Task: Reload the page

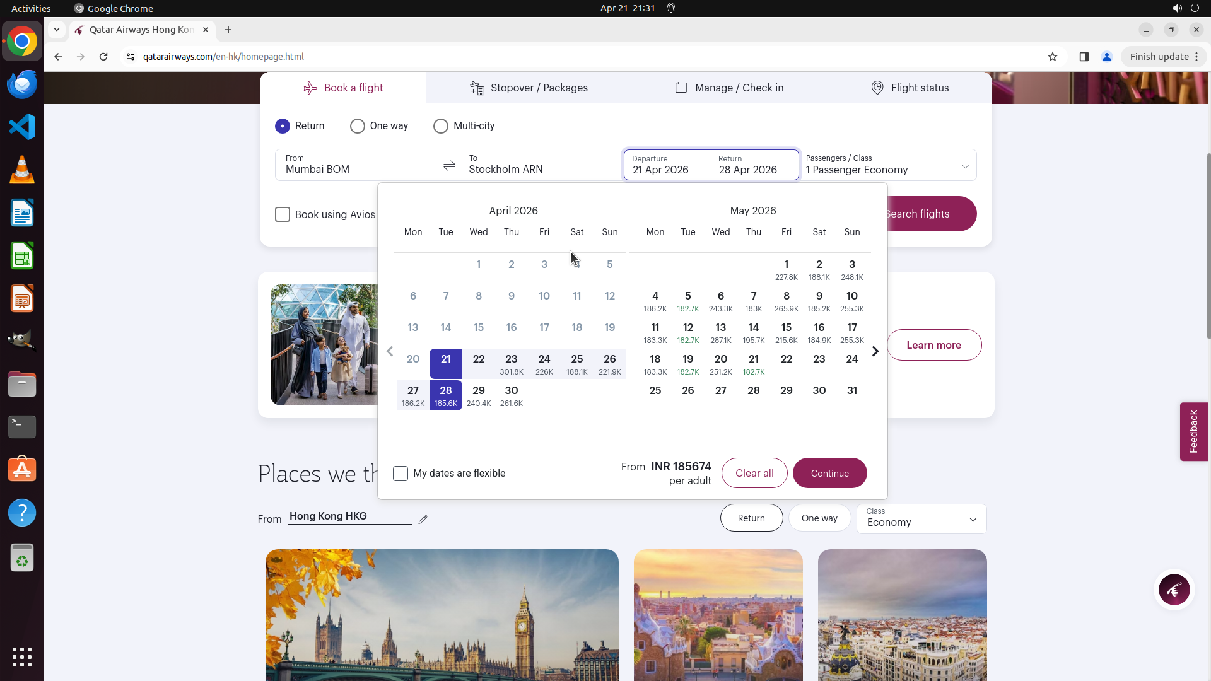Action: coord(103,57)
